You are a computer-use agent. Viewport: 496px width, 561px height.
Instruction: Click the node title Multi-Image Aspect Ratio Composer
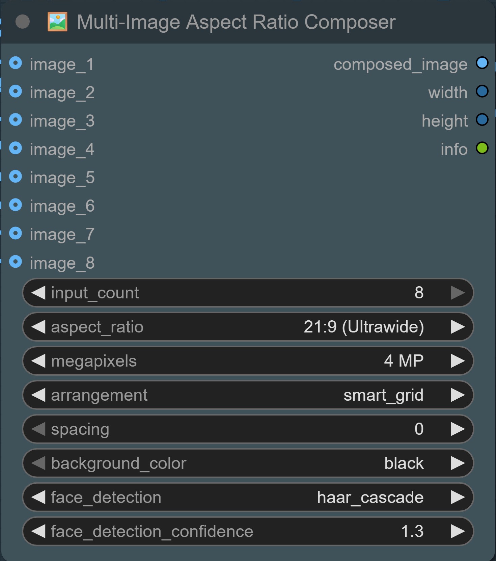coord(236,22)
